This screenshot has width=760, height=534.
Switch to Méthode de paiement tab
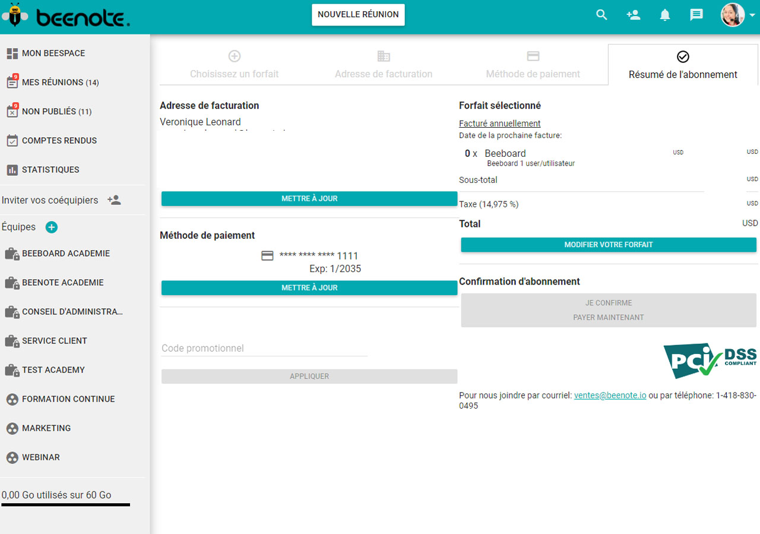pos(533,65)
